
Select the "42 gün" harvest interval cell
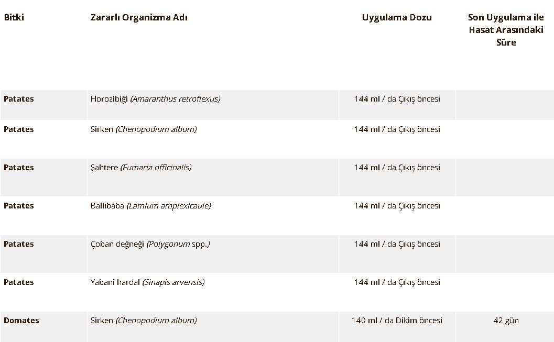(x=506, y=321)
